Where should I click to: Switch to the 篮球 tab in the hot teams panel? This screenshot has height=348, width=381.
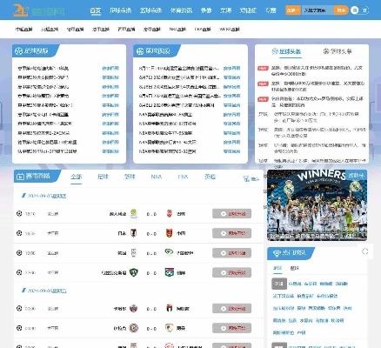pos(295,268)
